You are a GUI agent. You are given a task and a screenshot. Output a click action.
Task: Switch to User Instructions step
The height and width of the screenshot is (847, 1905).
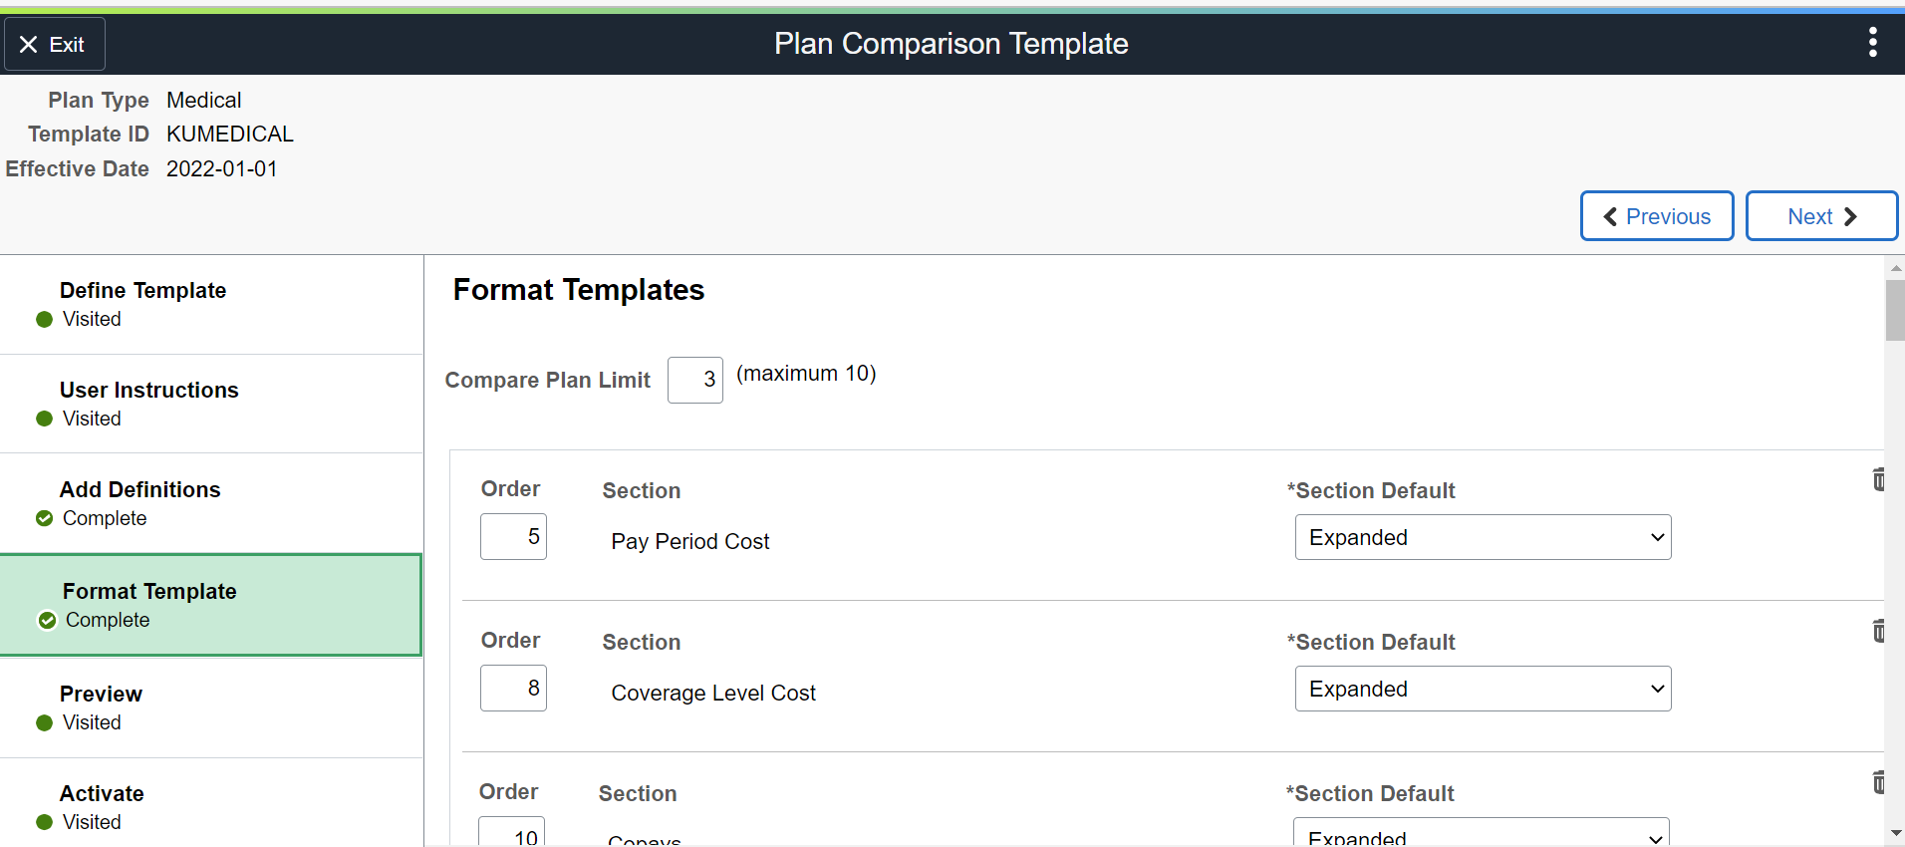point(148,391)
